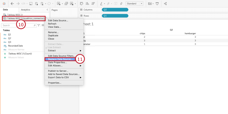Select the Q2 field in Tables
This screenshot has width=228, height=114.
pyautogui.click(x=10, y=38)
